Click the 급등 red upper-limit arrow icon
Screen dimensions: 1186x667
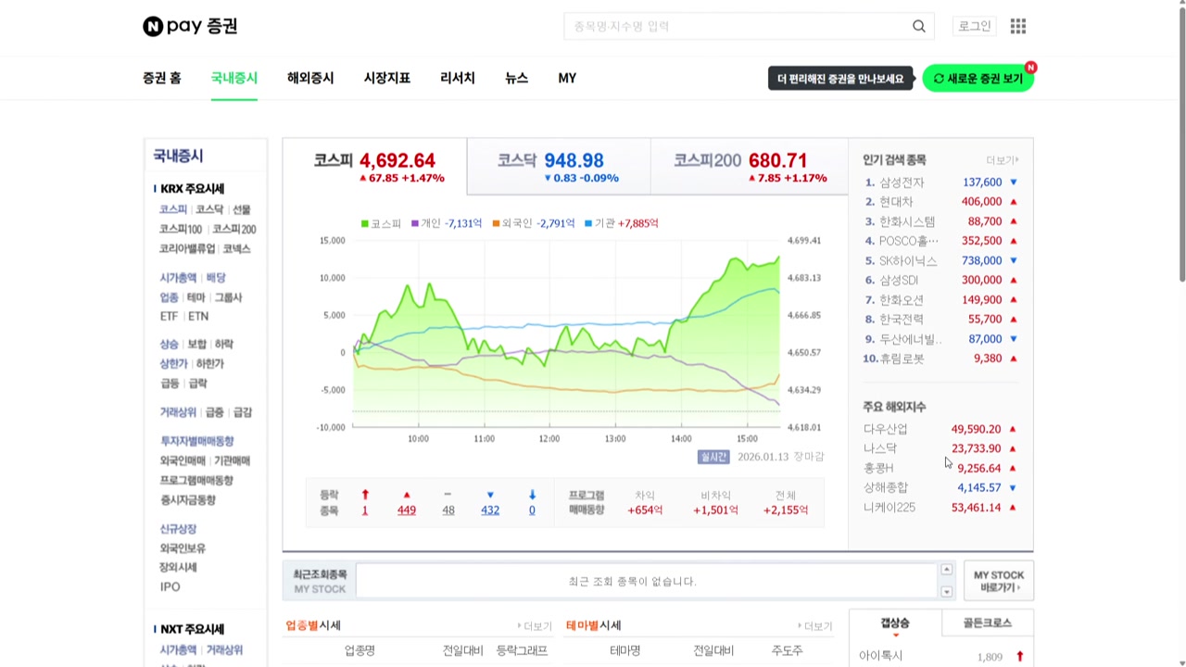[365, 495]
